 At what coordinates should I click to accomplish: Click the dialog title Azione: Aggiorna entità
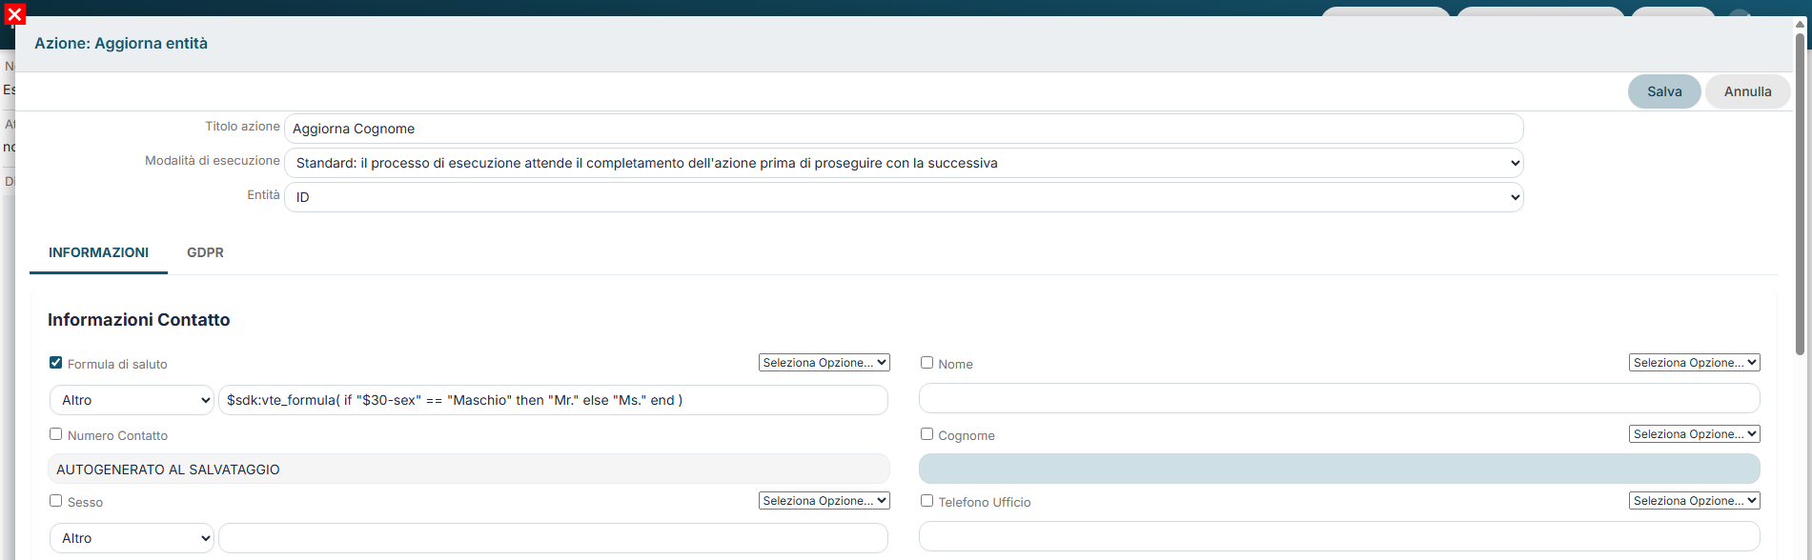(121, 43)
